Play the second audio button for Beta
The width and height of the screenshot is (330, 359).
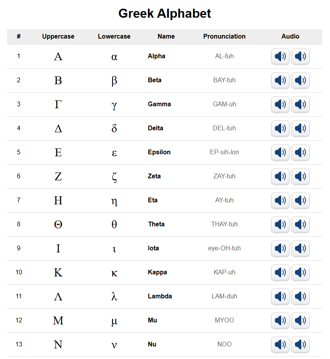pos(300,80)
